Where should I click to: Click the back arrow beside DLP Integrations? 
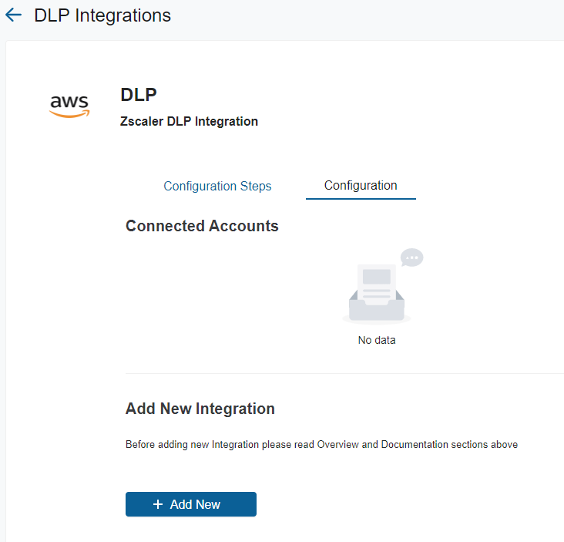(13, 15)
